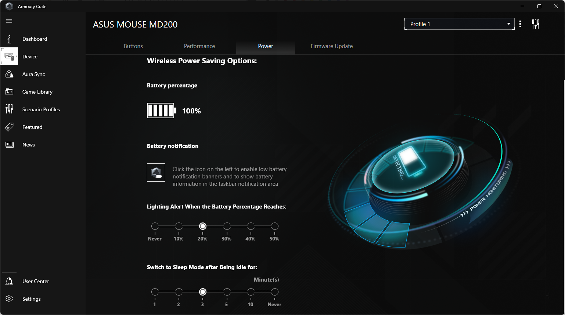
Task: Click the Minute(s) unit label
Action: point(266,280)
